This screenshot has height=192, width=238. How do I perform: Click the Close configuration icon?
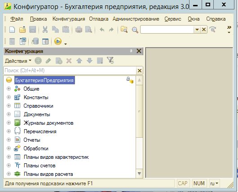click(x=23, y=41)
